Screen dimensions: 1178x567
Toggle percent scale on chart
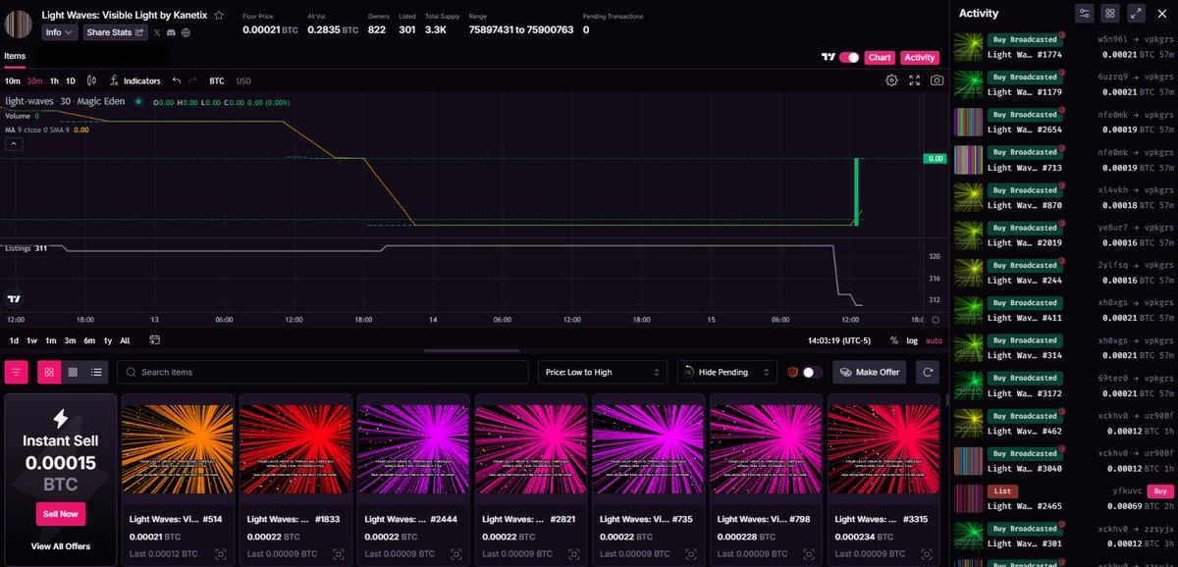pos(893,340)
